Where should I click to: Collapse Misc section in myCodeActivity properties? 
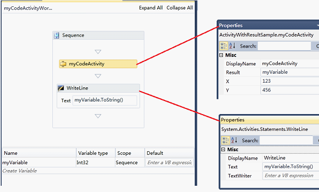point(221,55)
